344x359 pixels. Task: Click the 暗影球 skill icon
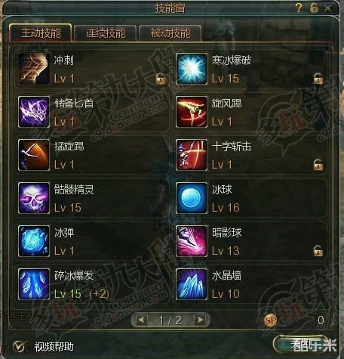[192, 241]
